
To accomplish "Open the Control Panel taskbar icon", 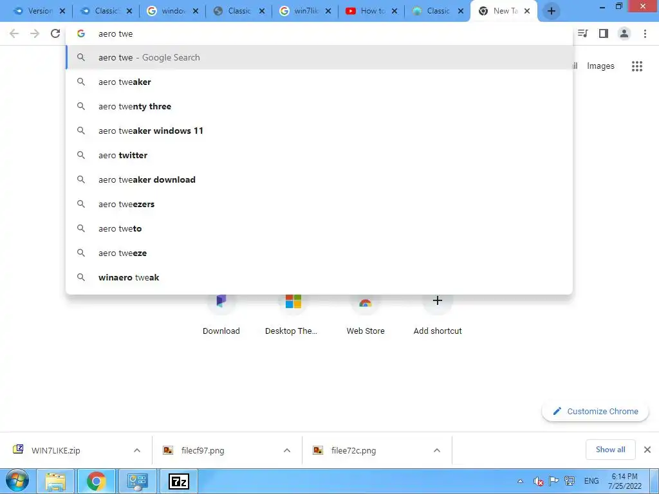I will coord(138,481).
